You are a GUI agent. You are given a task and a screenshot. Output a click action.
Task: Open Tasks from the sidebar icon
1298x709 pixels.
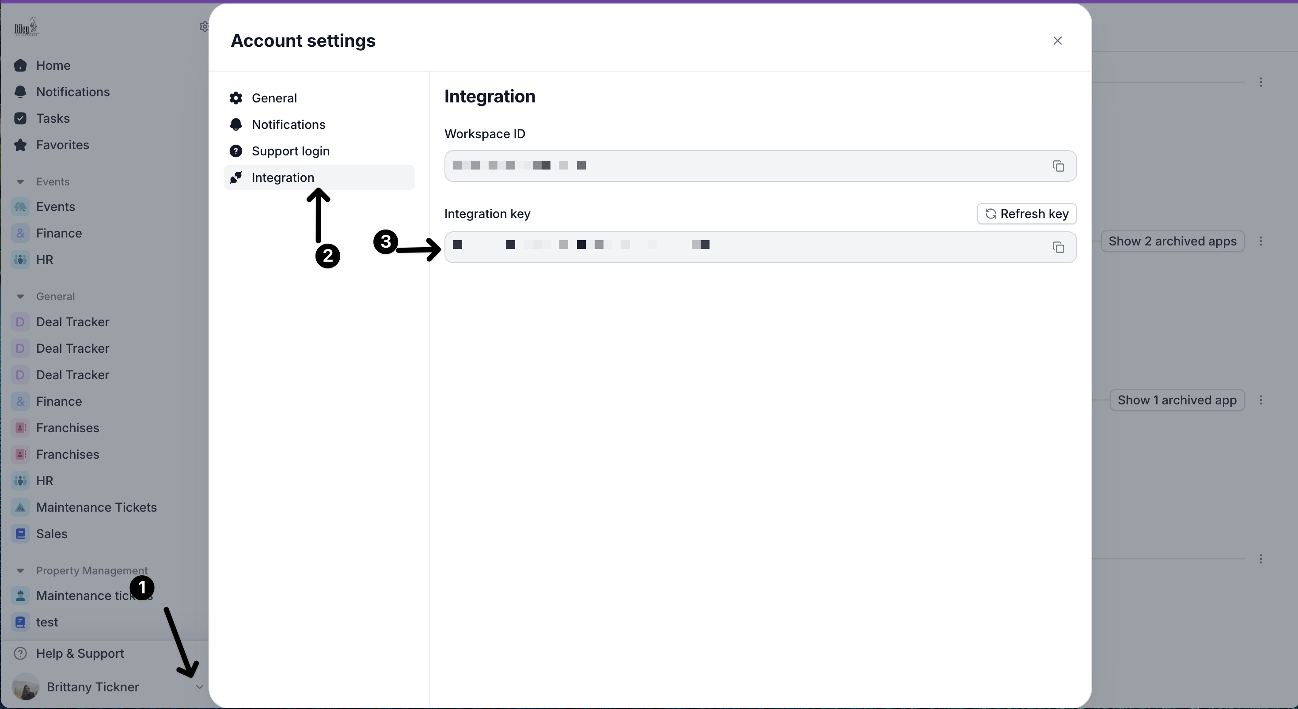click(x=20, y=118)
